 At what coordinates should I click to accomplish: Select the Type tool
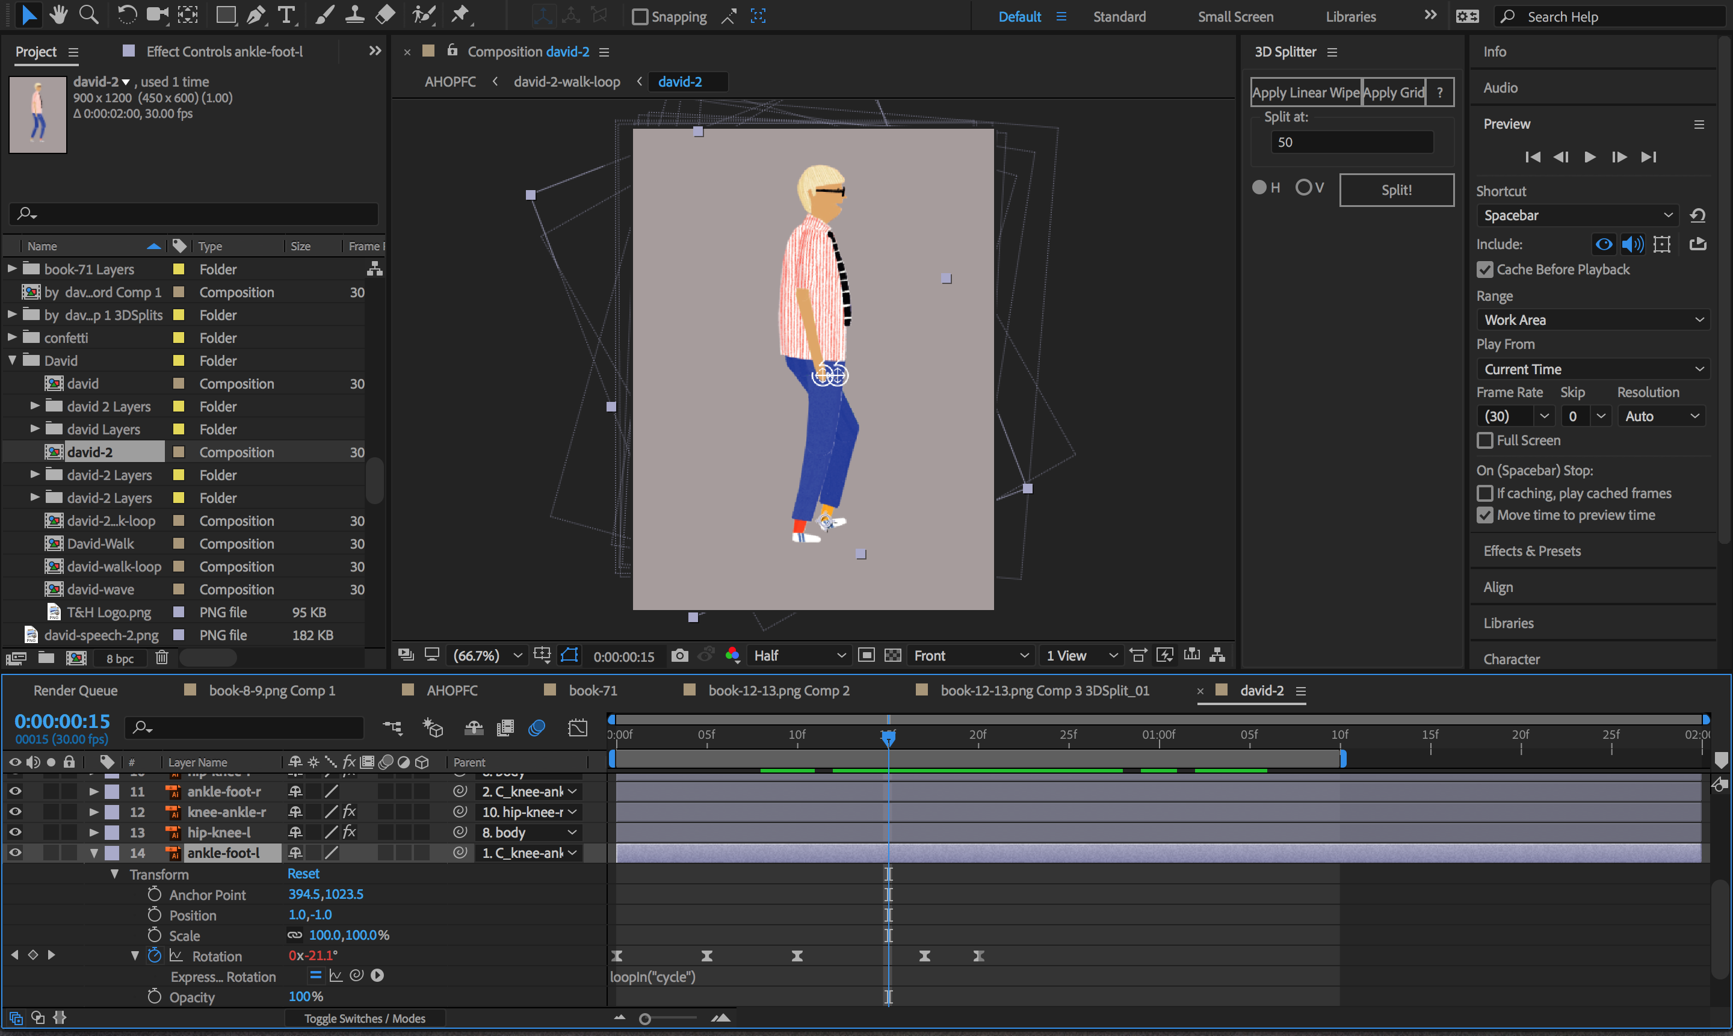286,14
